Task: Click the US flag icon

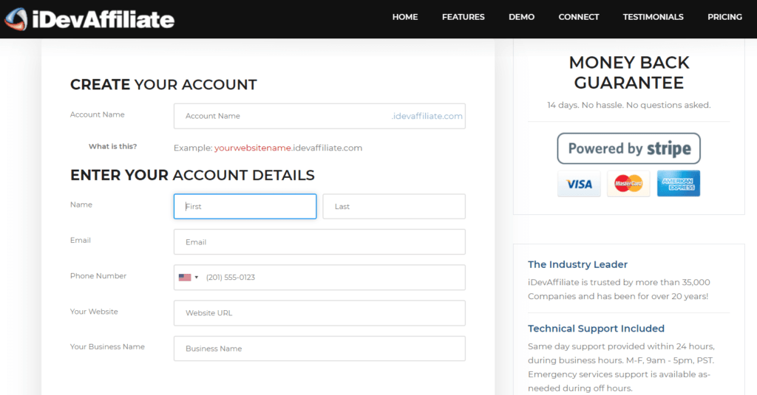Action: coord(185,278)
